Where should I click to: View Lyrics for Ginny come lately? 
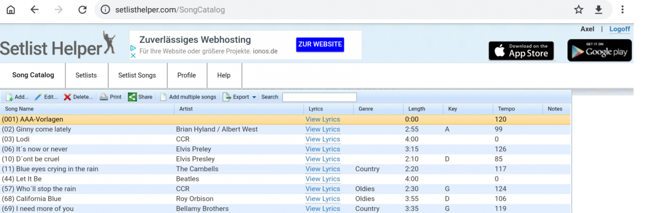tap(322, 130)
